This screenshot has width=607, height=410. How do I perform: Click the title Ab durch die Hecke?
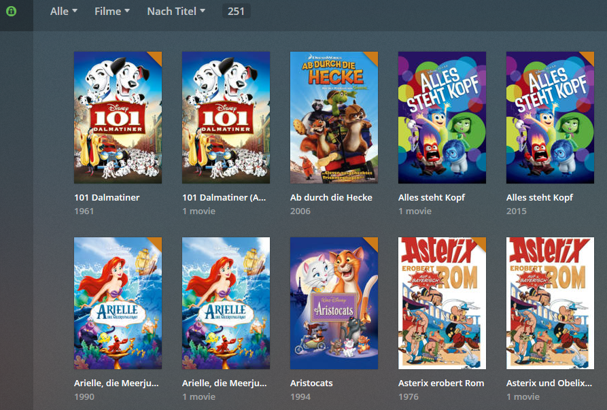(x=331, y=197)
